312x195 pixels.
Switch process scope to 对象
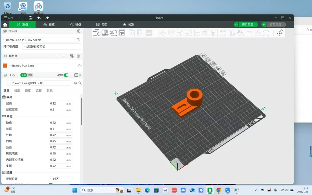coord(30,75)
